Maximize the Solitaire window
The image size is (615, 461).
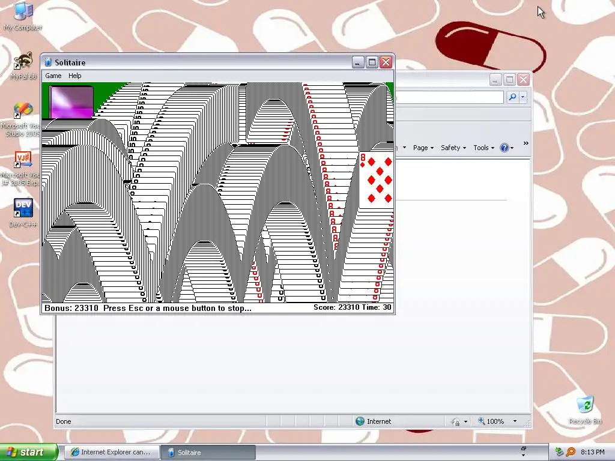tap(372, 62)
